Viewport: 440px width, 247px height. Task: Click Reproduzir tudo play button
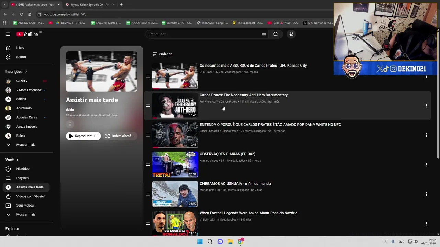[x=83, y=136]
